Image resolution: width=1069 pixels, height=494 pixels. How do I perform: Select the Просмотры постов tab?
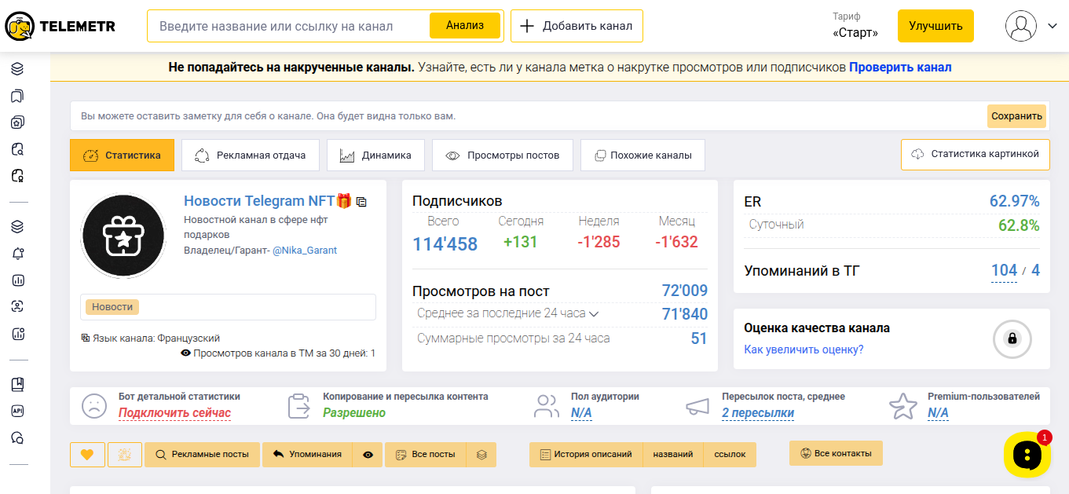coord(502,156)
